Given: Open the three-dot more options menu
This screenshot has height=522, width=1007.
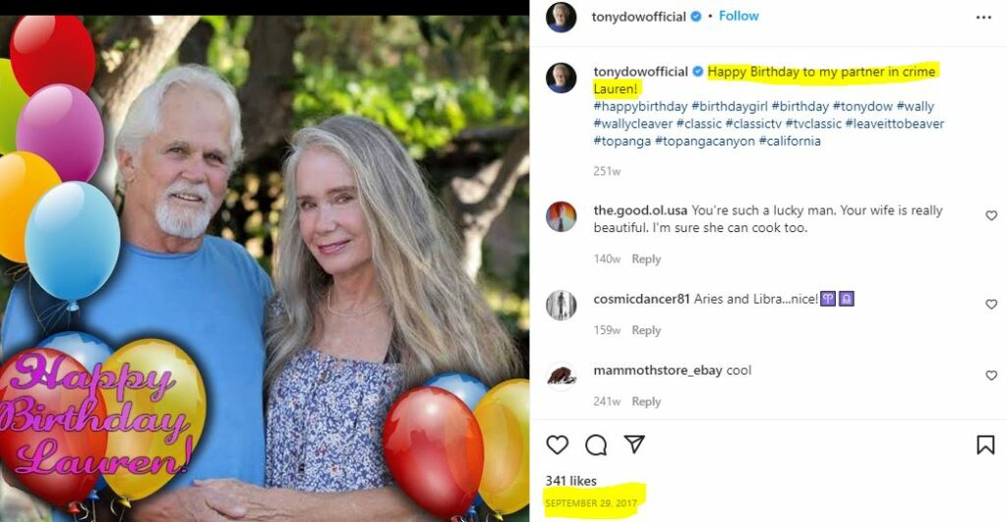Looking at the screenshot, I should 983,18.
